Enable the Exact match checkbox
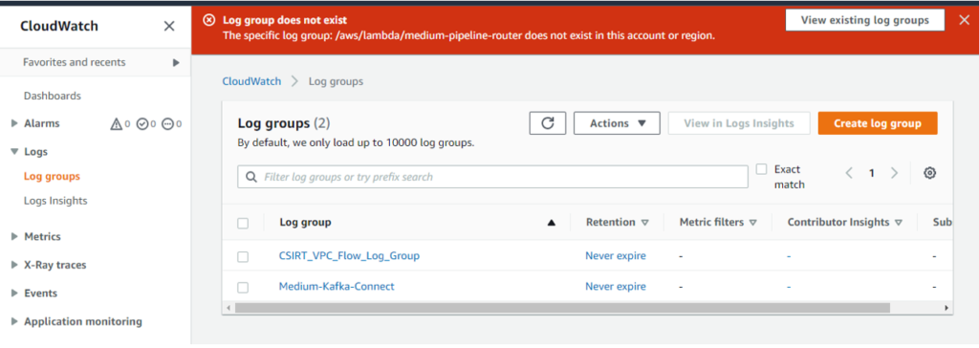979x348 pixels. click(x=761, y=169)
